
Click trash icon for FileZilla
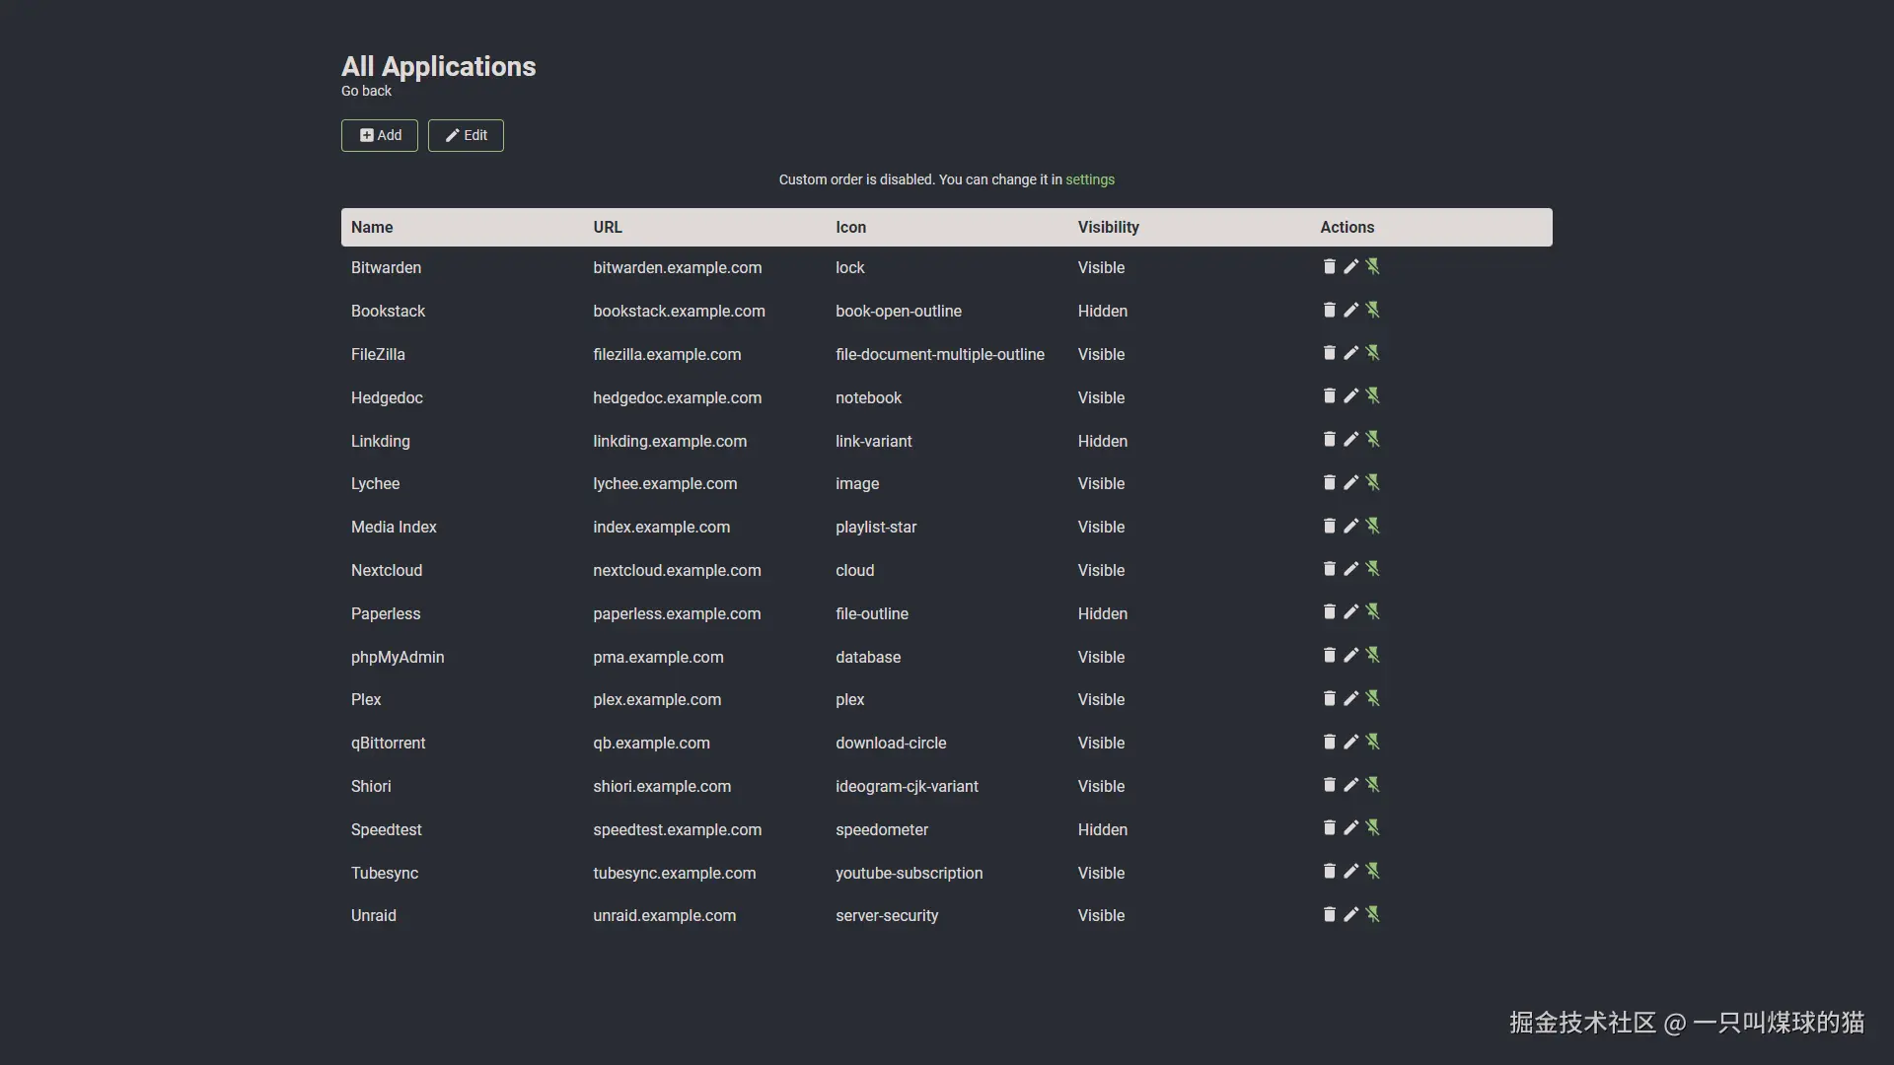pos(1329,353)
